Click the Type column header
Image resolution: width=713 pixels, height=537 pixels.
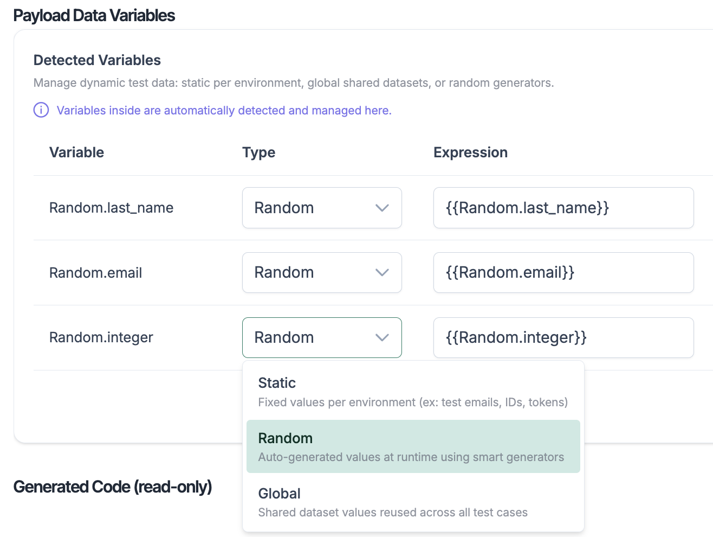258,152
